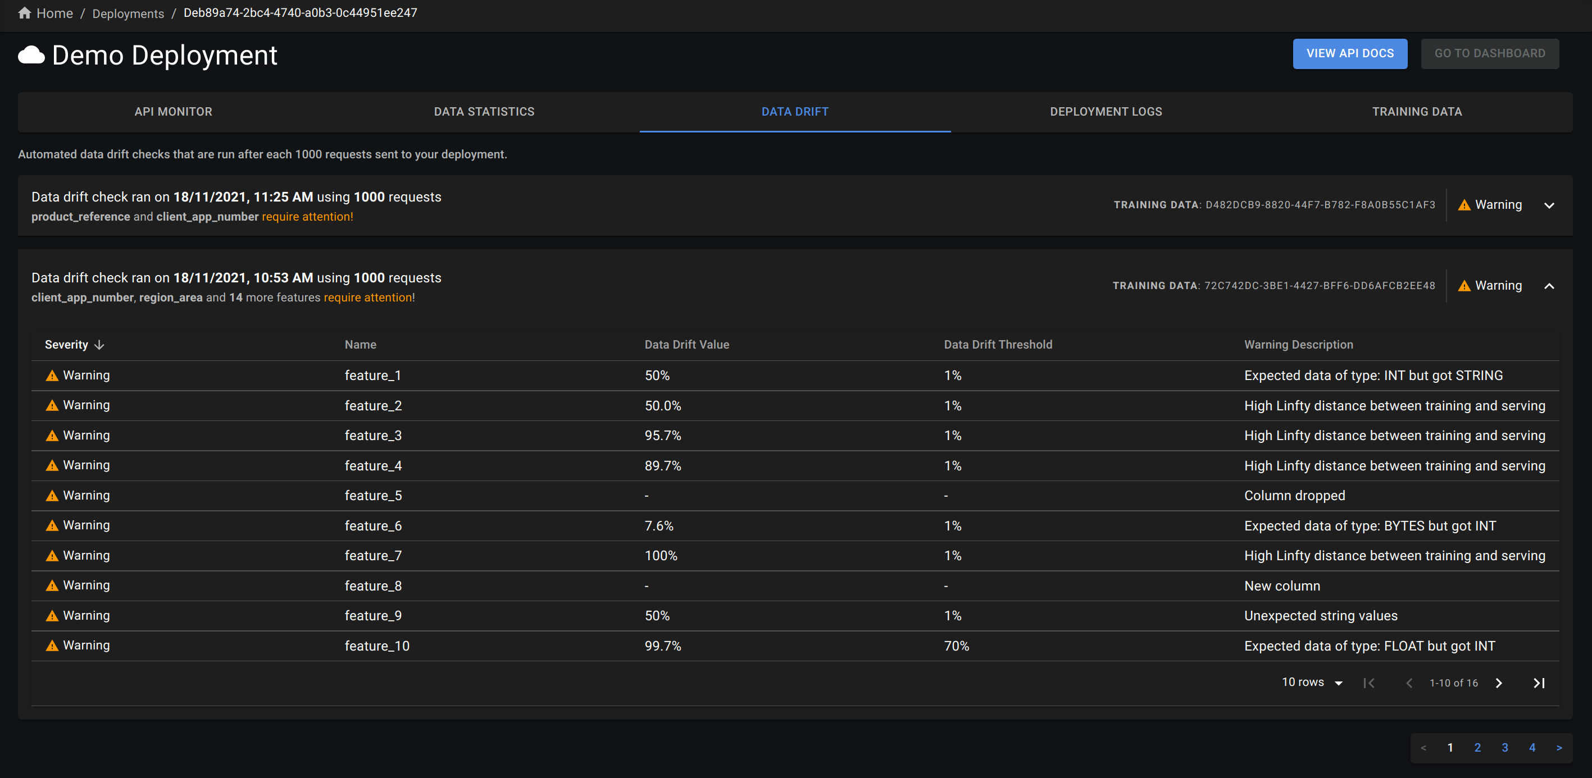Collapse the 10:53 AM drift check
1592x778 pixels.
pos(1549,286)
